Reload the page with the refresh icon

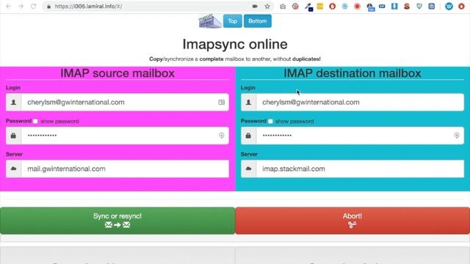coord(33,7)
